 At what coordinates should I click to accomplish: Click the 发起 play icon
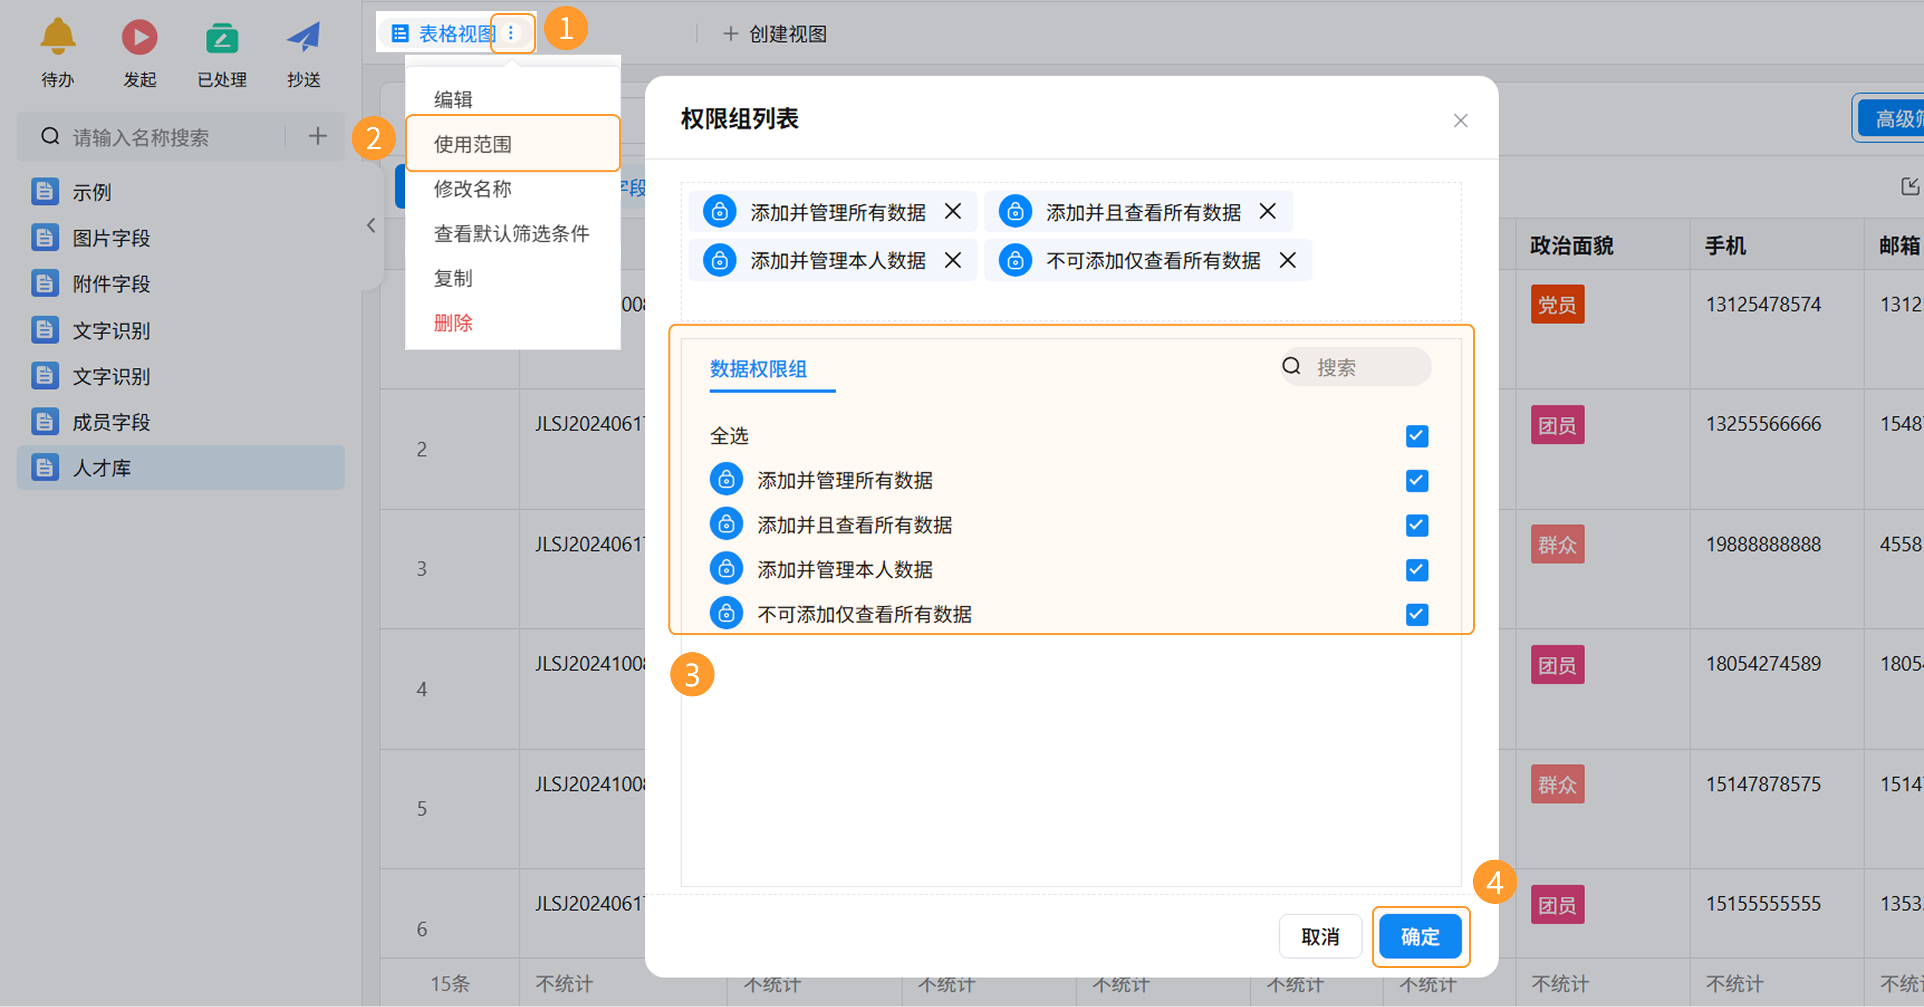click(140, 38)
